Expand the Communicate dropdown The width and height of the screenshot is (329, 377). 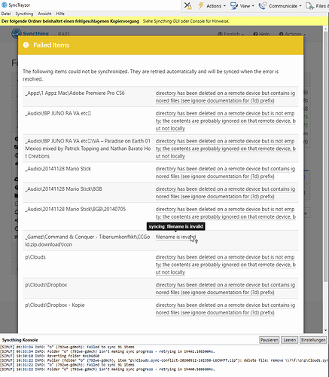coord(300,6)
